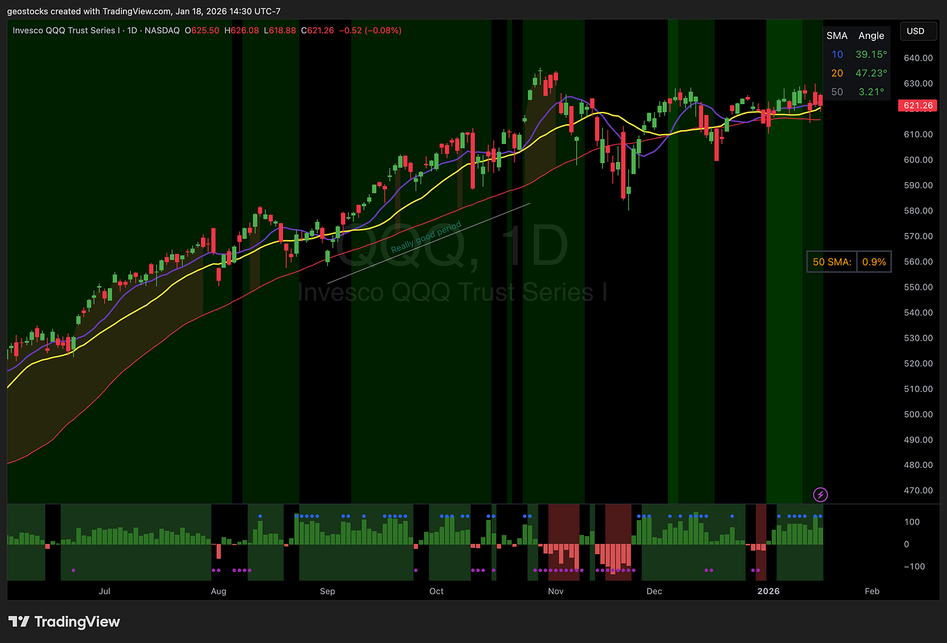Click the 500.00 price axis label
947x643 pixels.
pyautogui.click(x=918, y=414)
